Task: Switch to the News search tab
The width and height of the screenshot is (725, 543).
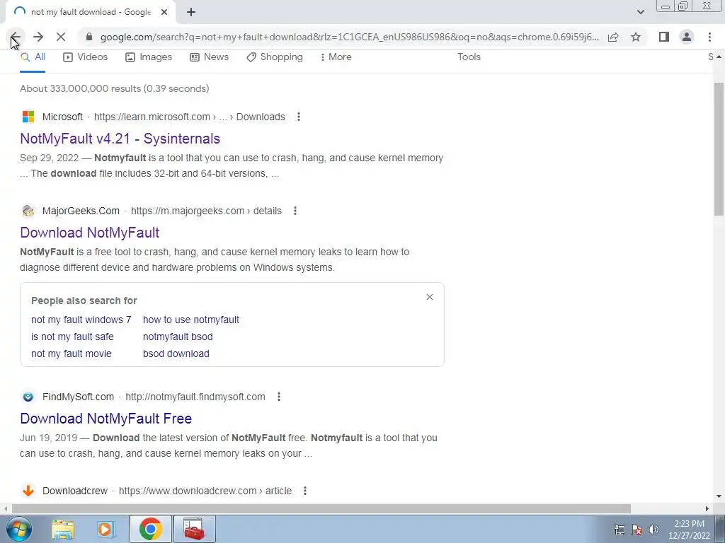Action: pos(210,57)
